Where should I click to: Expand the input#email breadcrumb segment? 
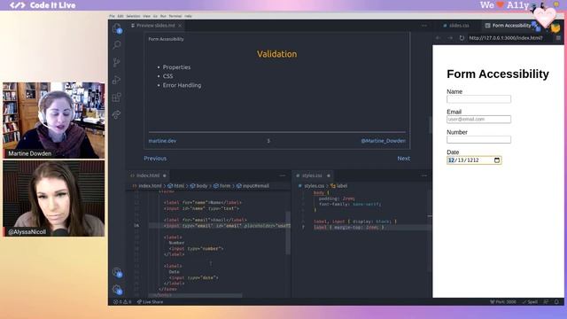point(252,186)
